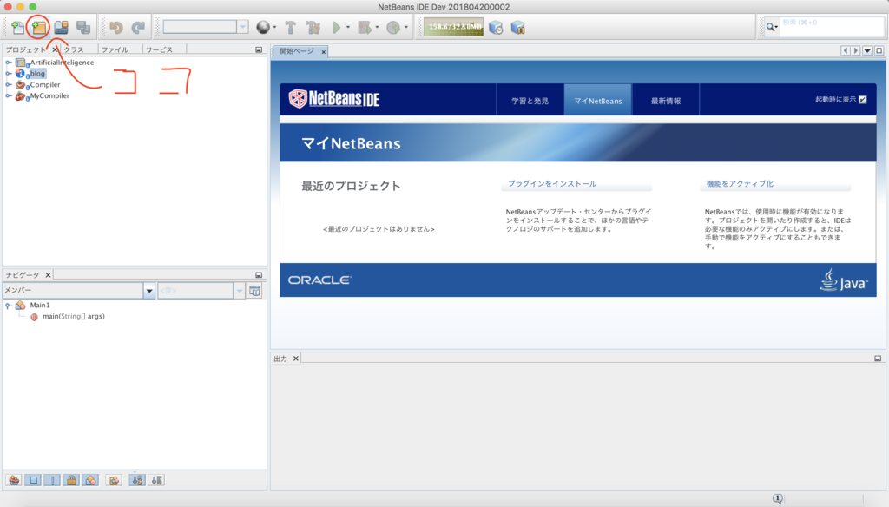Click the Java logo in banner
This screenshot has width=889, height=507.
tap(844, 280)
